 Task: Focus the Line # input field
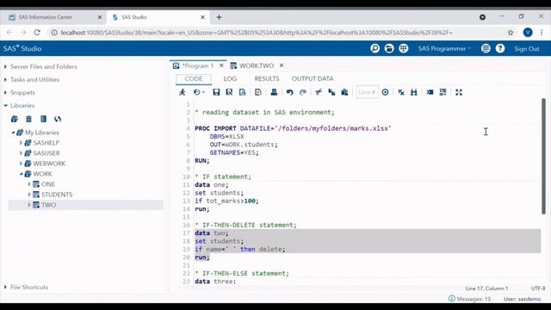tap(368, 92)
